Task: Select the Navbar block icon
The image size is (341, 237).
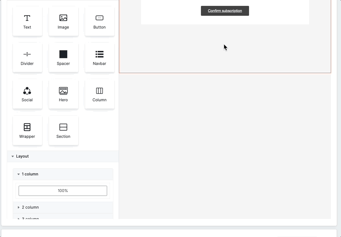Action: 100,54
